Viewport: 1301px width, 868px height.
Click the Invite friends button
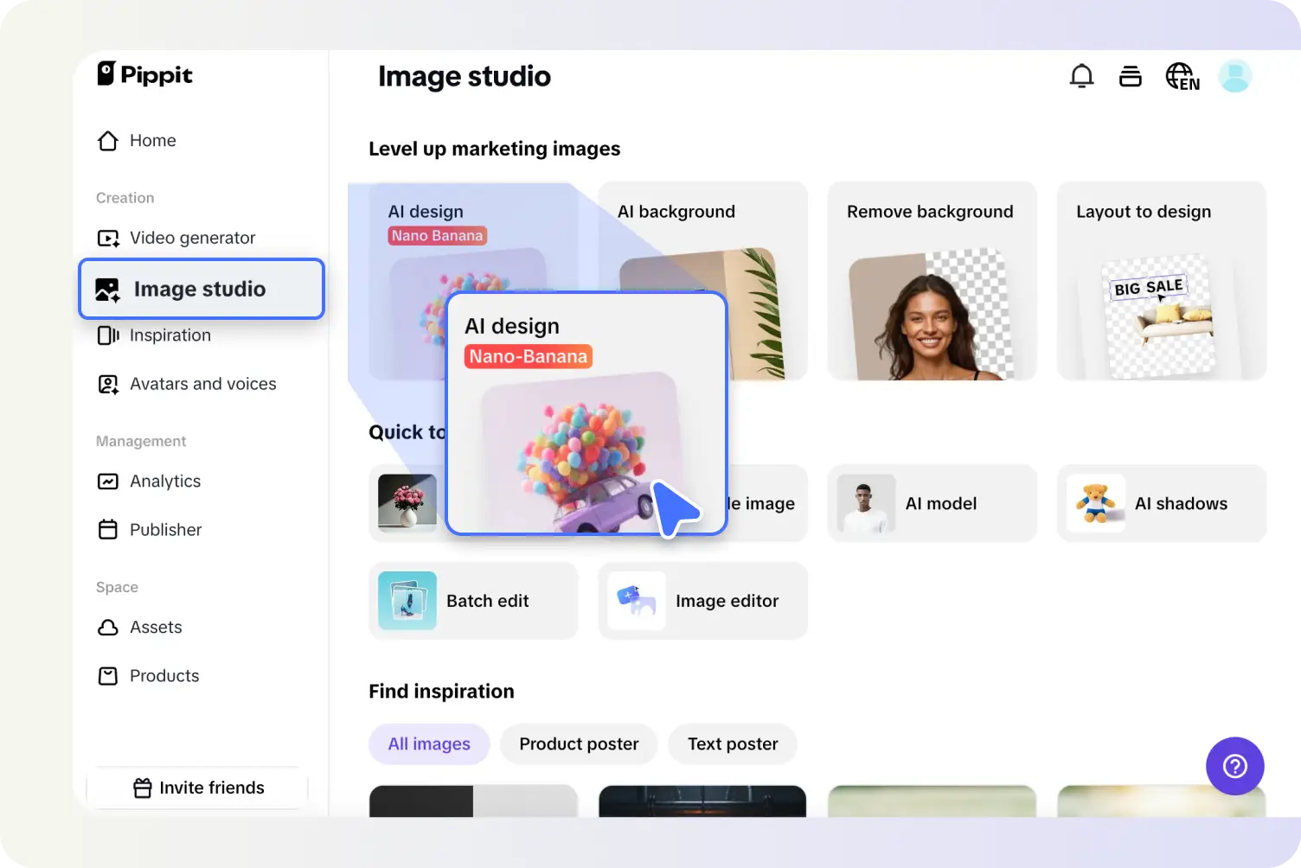[x=197, y=788]
